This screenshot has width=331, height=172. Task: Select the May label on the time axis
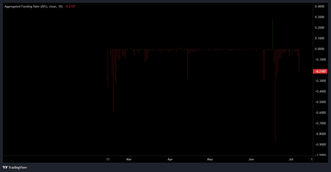[210, 159]
